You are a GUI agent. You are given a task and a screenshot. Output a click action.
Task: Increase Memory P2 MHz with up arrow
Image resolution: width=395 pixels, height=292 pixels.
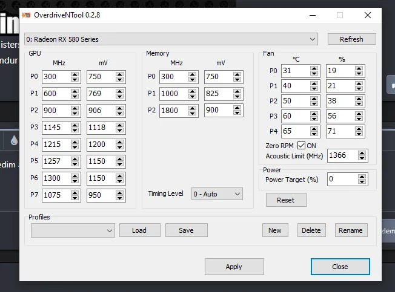pos(192,108)
